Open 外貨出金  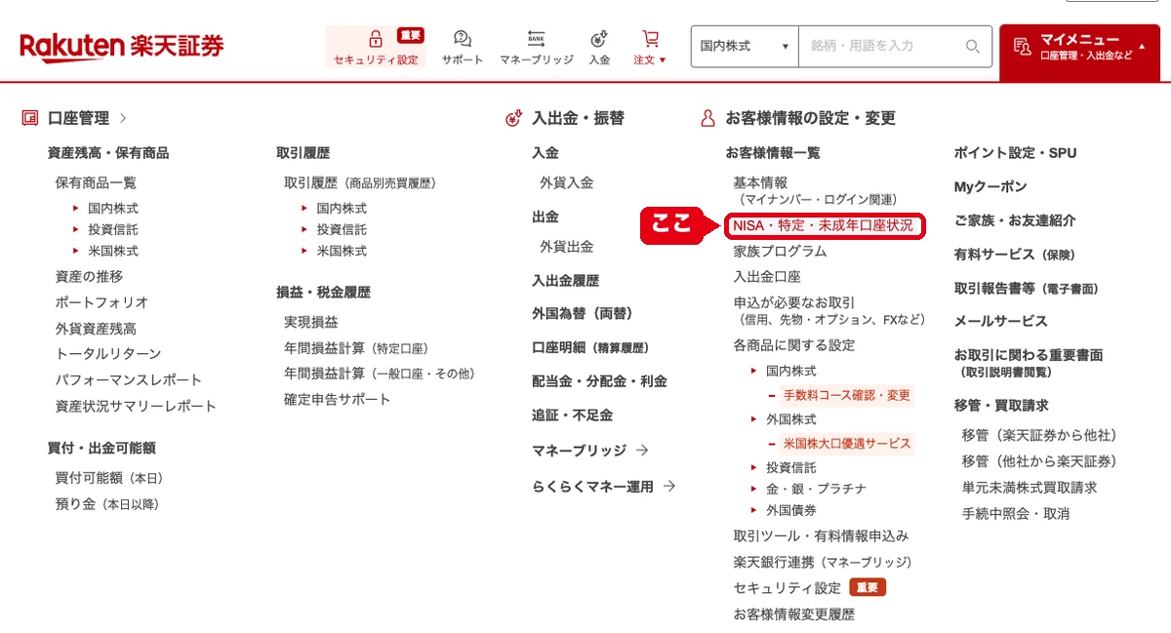[x=566, y=247]
